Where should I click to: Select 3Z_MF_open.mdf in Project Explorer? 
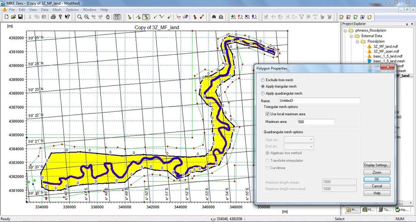tap(386, 52)
